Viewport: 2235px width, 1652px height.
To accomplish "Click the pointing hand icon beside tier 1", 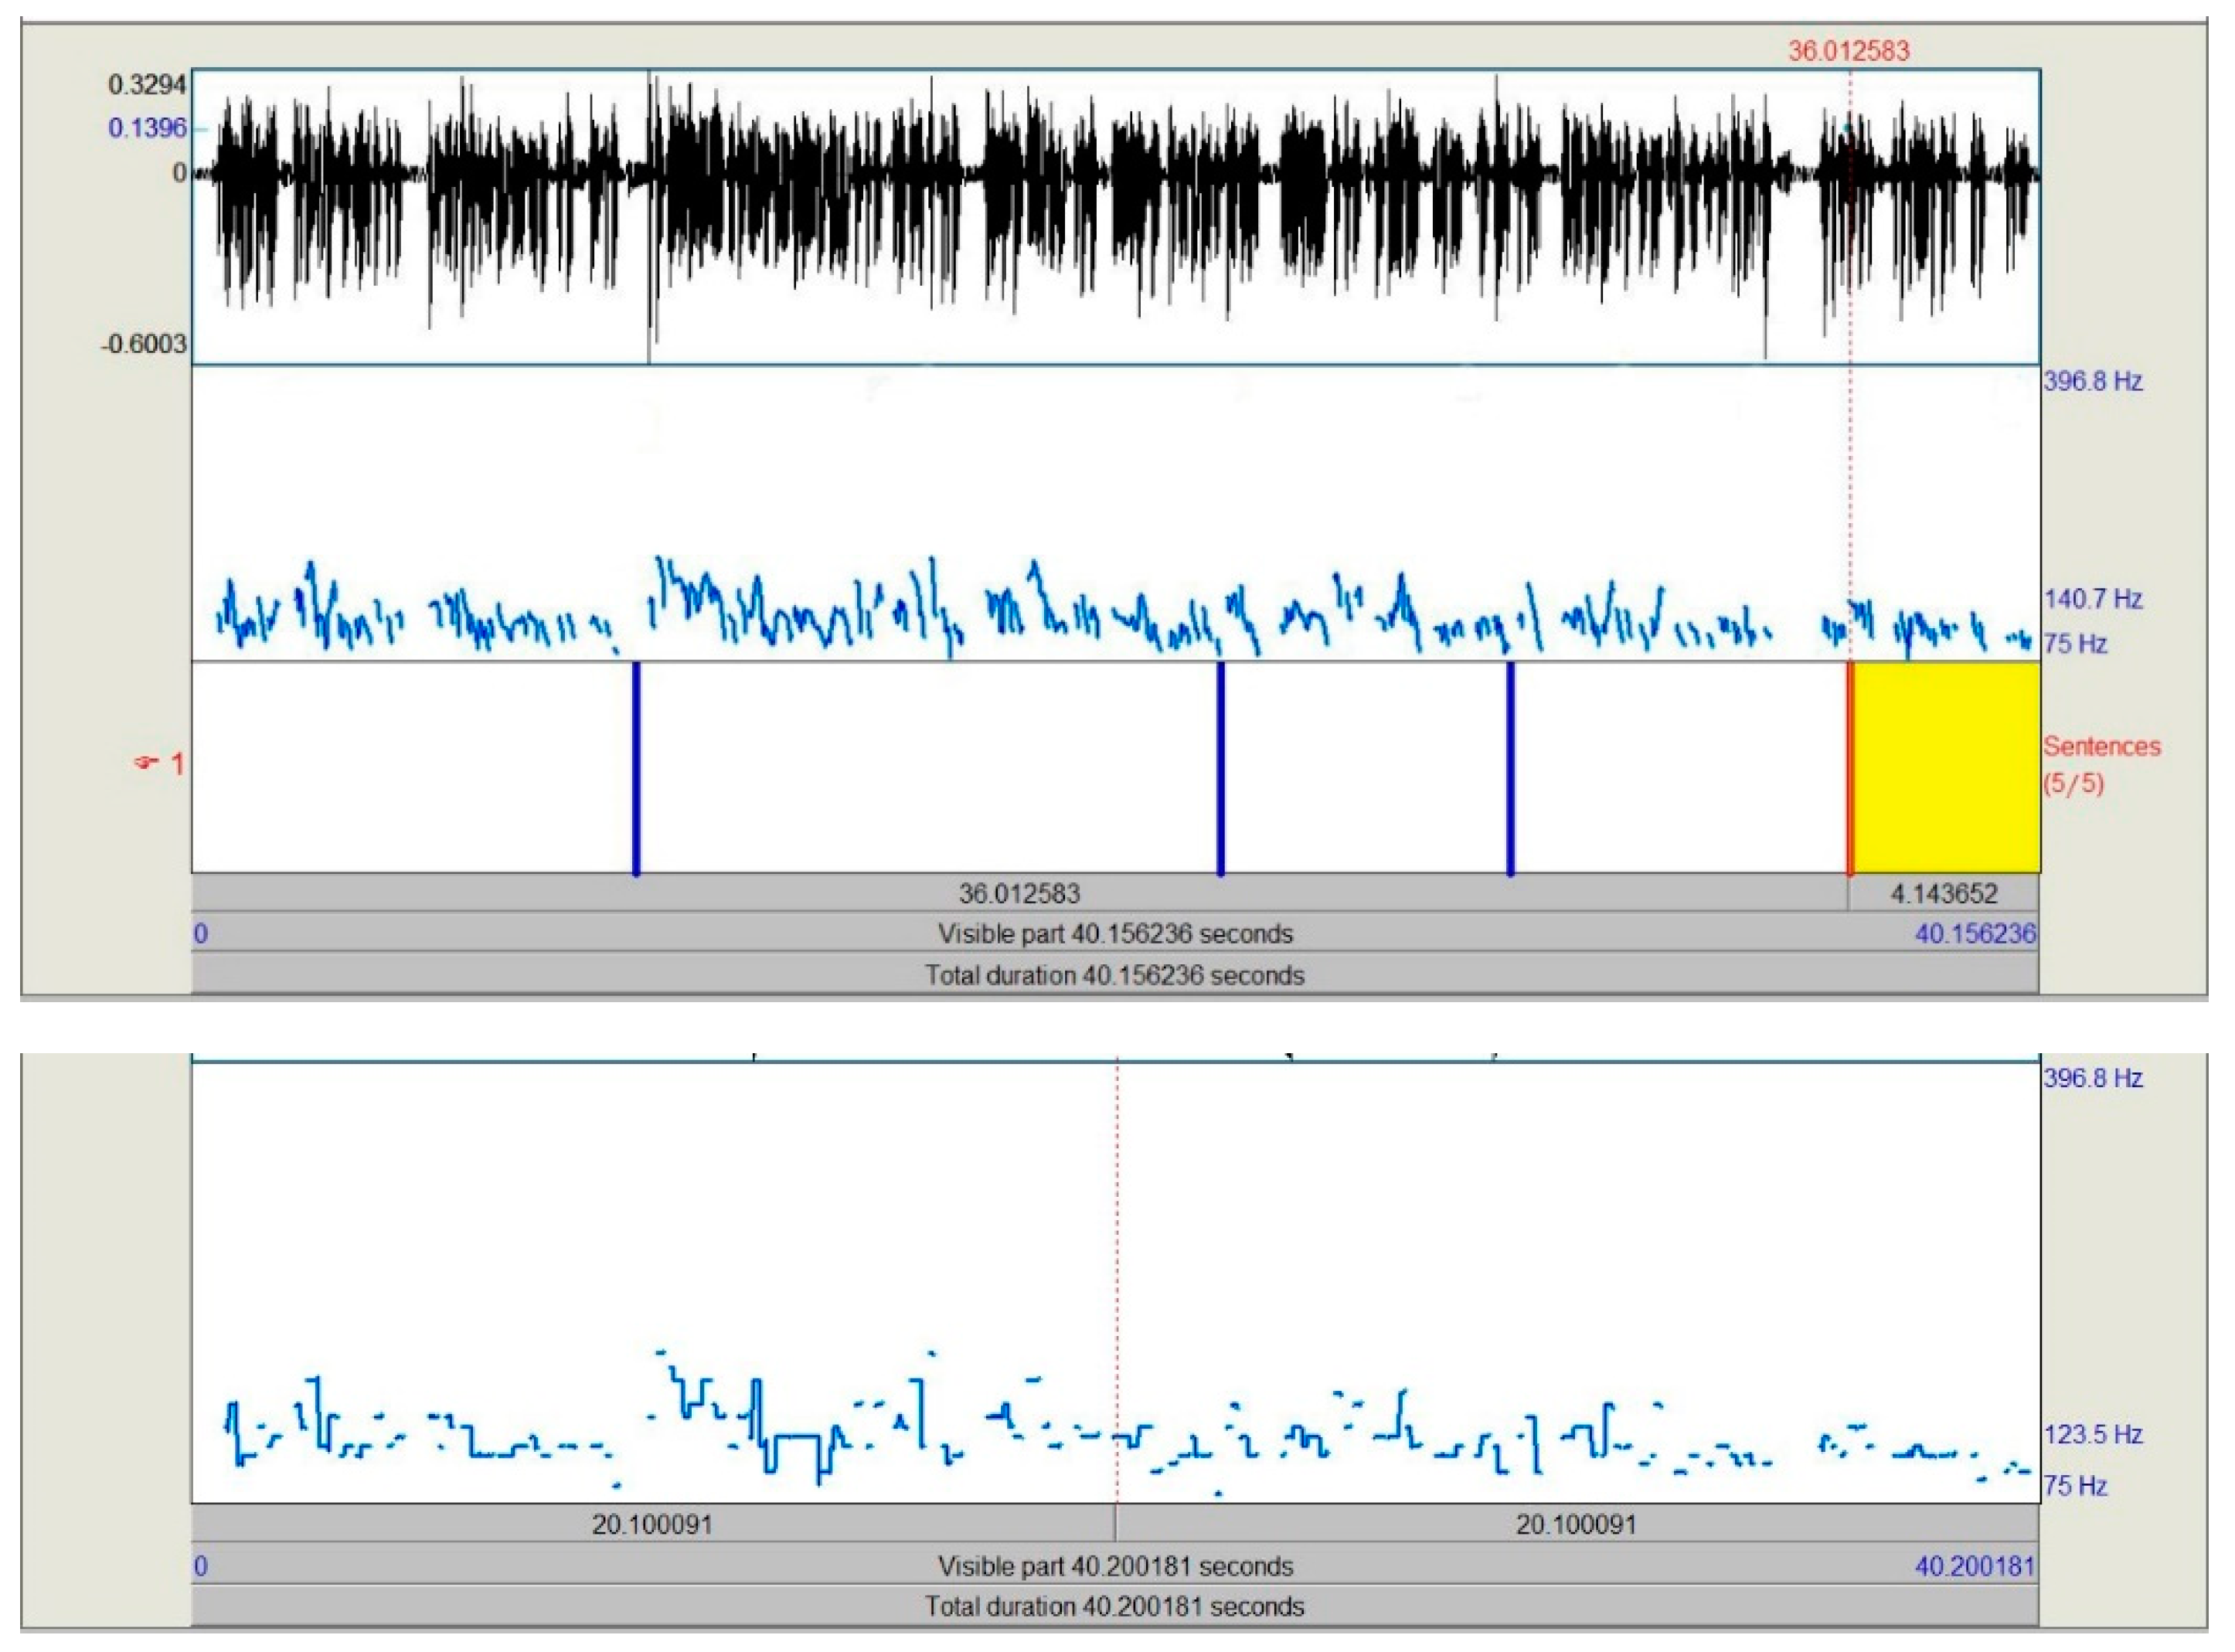I will point(146,764).
